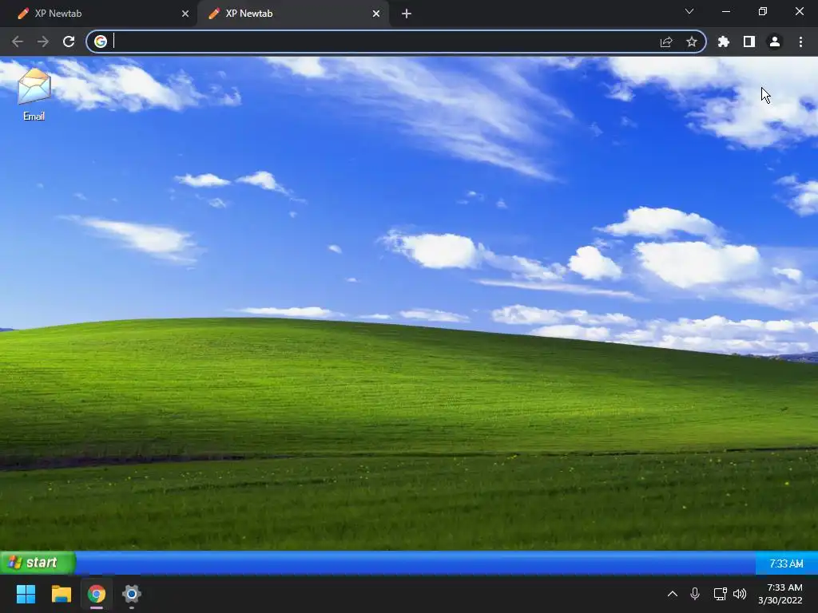Click the XP start button
The image size is (818, 613).
pos(38,563)
